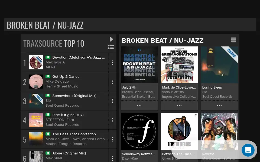Image resolution: width=260 pixels, height=162 pixels.
Task: Open options menu for Devotion track
Action: click(x=112, y=62)
